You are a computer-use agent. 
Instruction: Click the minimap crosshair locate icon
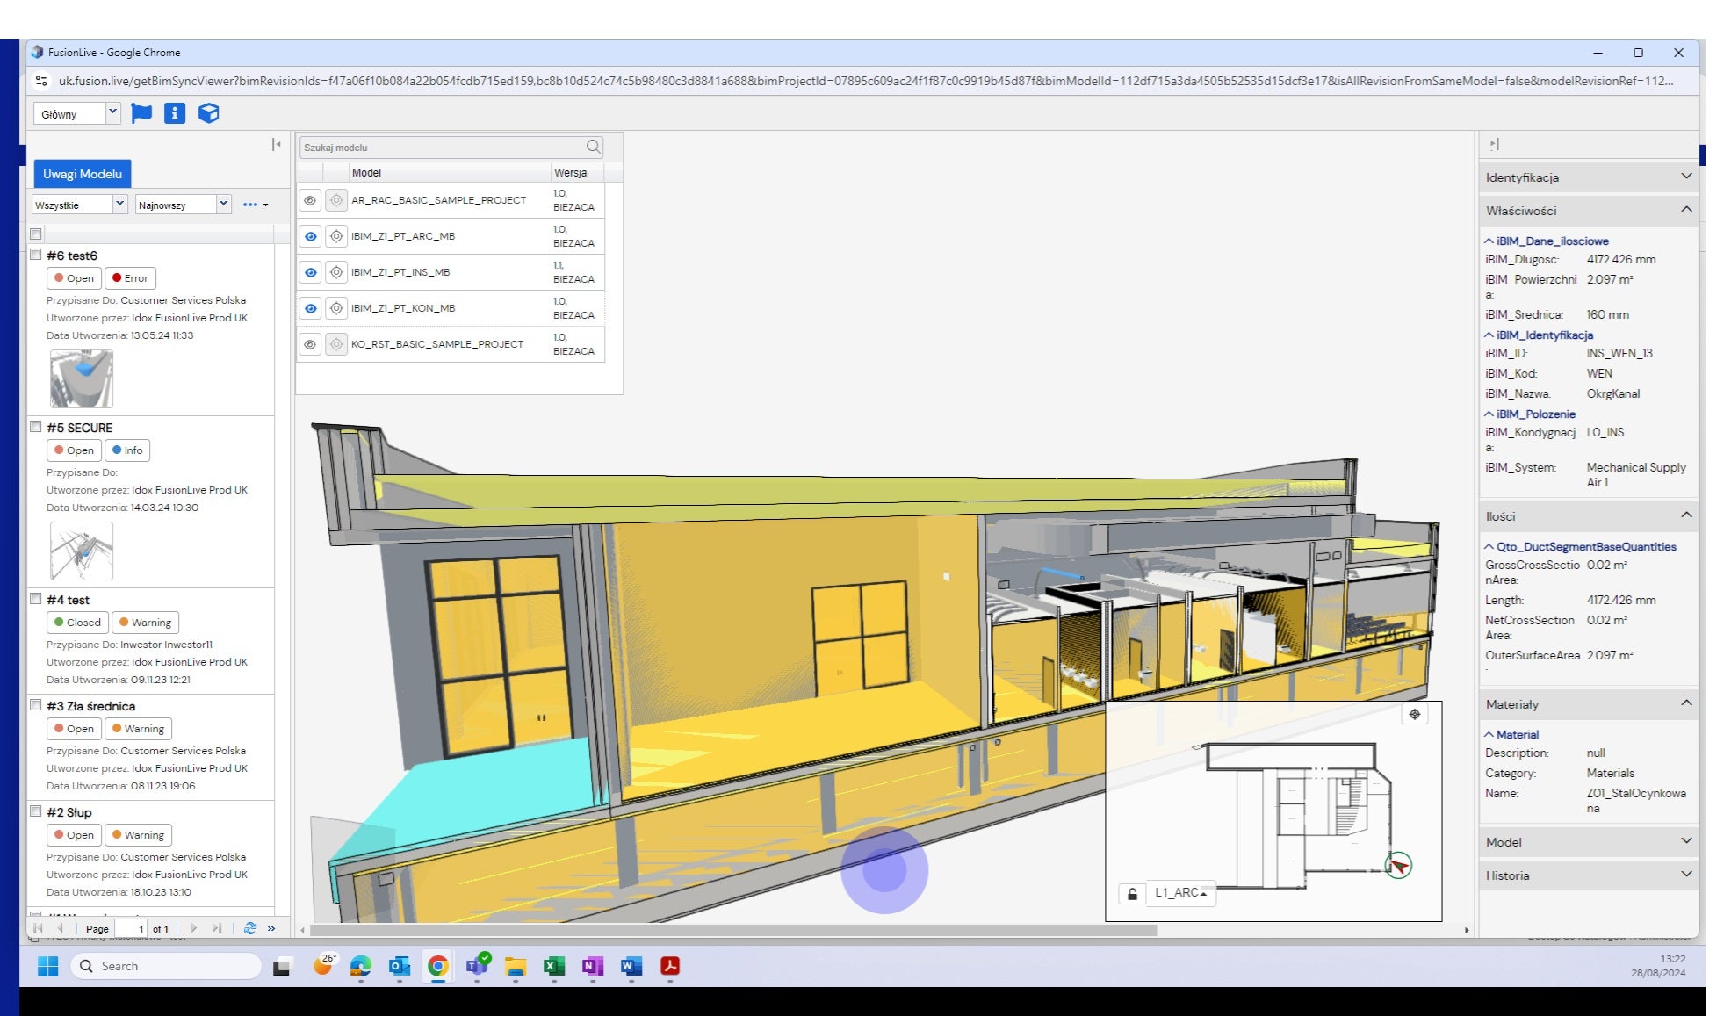pyautogui.click(x=1414, y=714)
